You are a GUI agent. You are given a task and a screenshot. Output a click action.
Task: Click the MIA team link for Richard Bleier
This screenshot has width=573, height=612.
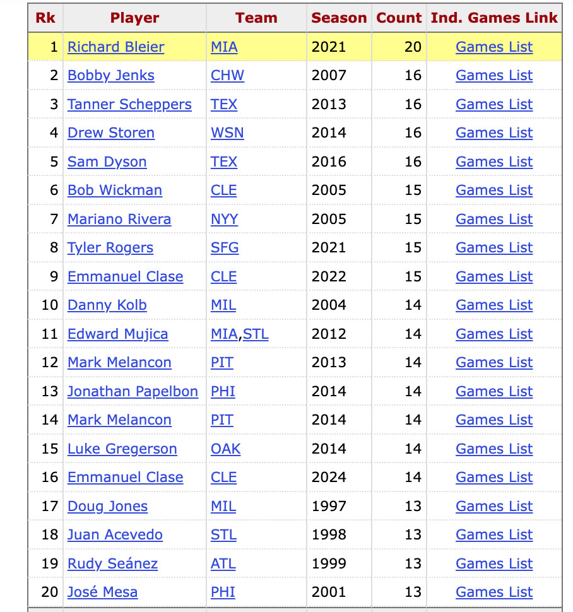pos(224,47)
